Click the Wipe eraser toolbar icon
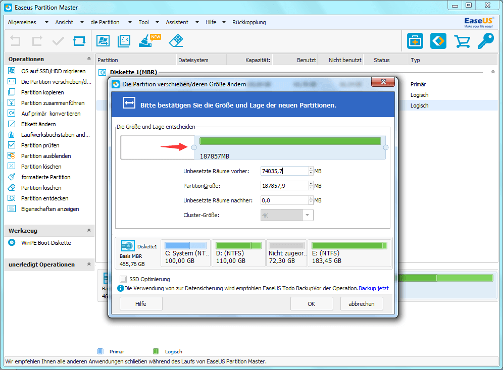The height and width of the screenshot is (370, 503). (x=176, y=41)
